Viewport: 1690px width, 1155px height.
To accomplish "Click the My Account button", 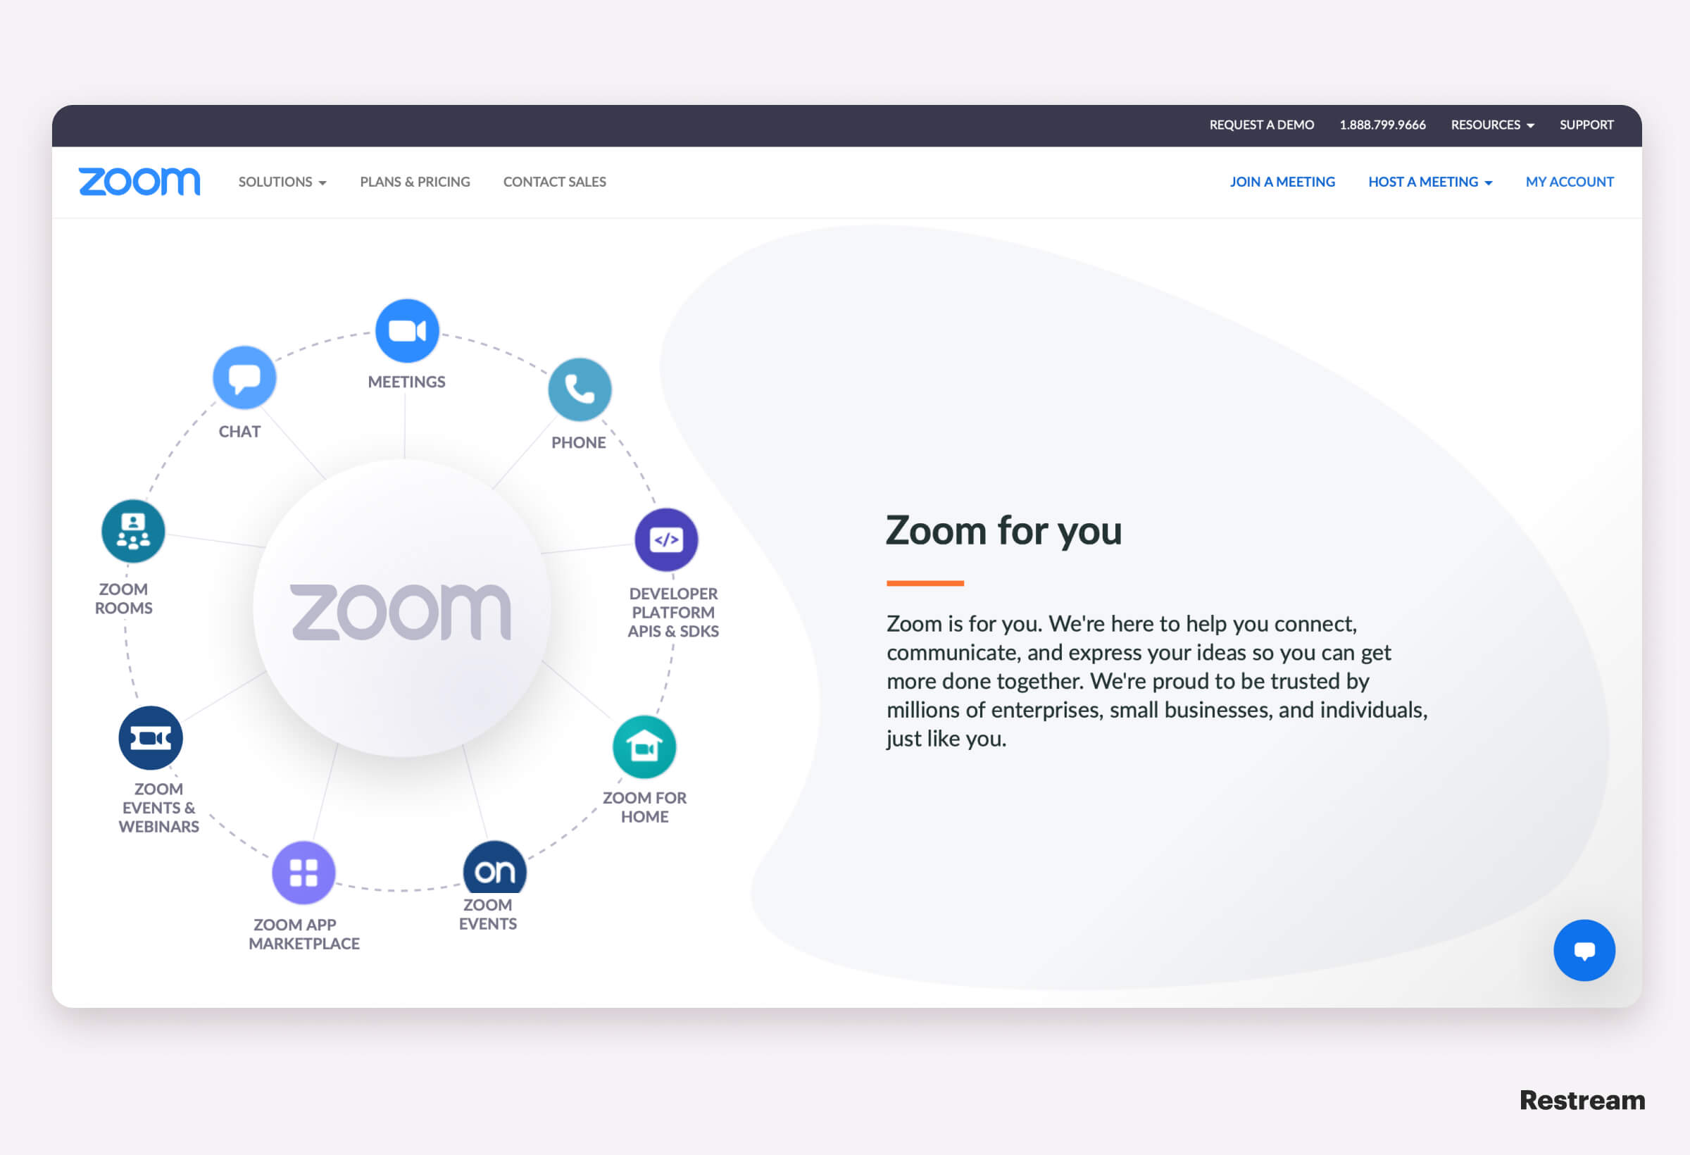I will pos(1570,181).
